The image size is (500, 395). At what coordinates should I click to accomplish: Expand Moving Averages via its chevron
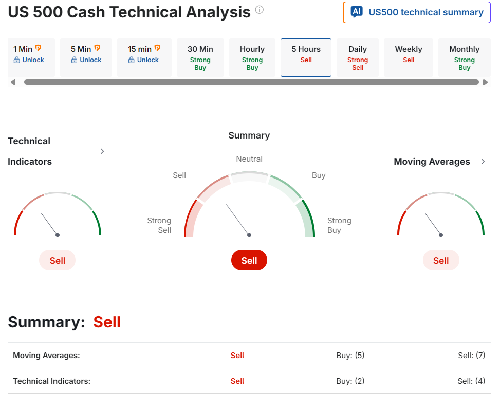coord(483,162)
